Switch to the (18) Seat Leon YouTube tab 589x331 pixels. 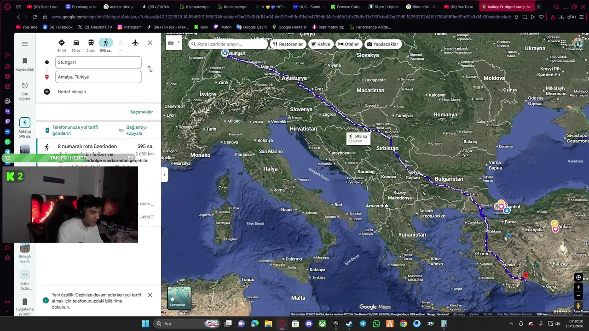pos(43,7)
